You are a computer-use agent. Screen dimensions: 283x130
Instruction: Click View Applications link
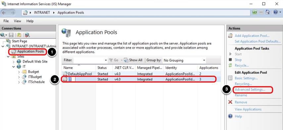point(248,109)
